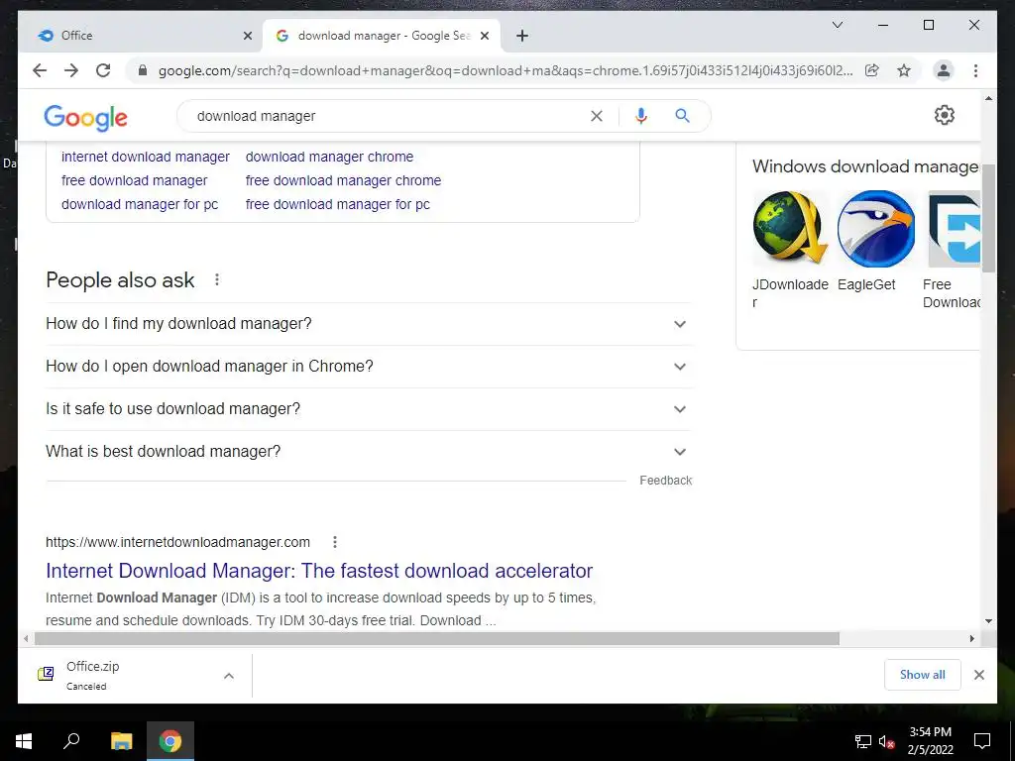
Task: Click the horizontal scrollbar right arrow
Action: 971,639
